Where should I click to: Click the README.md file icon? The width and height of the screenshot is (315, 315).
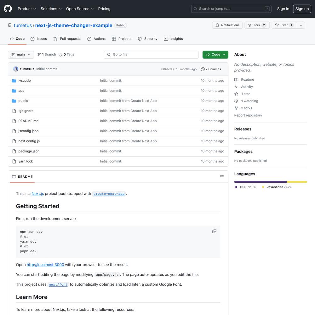[14, 121]
